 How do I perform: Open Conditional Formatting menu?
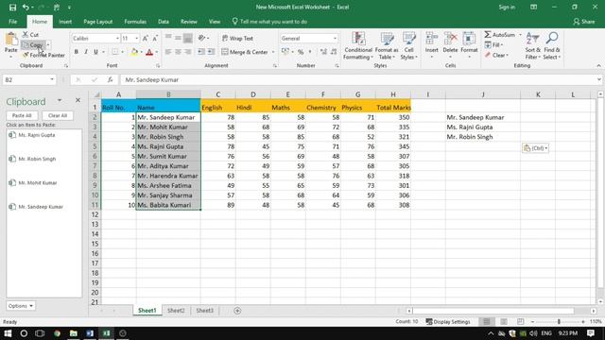click(x=358, y=45)
